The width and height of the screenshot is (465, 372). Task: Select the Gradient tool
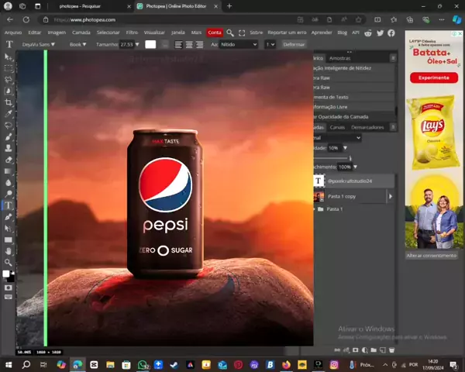(9, 171)
